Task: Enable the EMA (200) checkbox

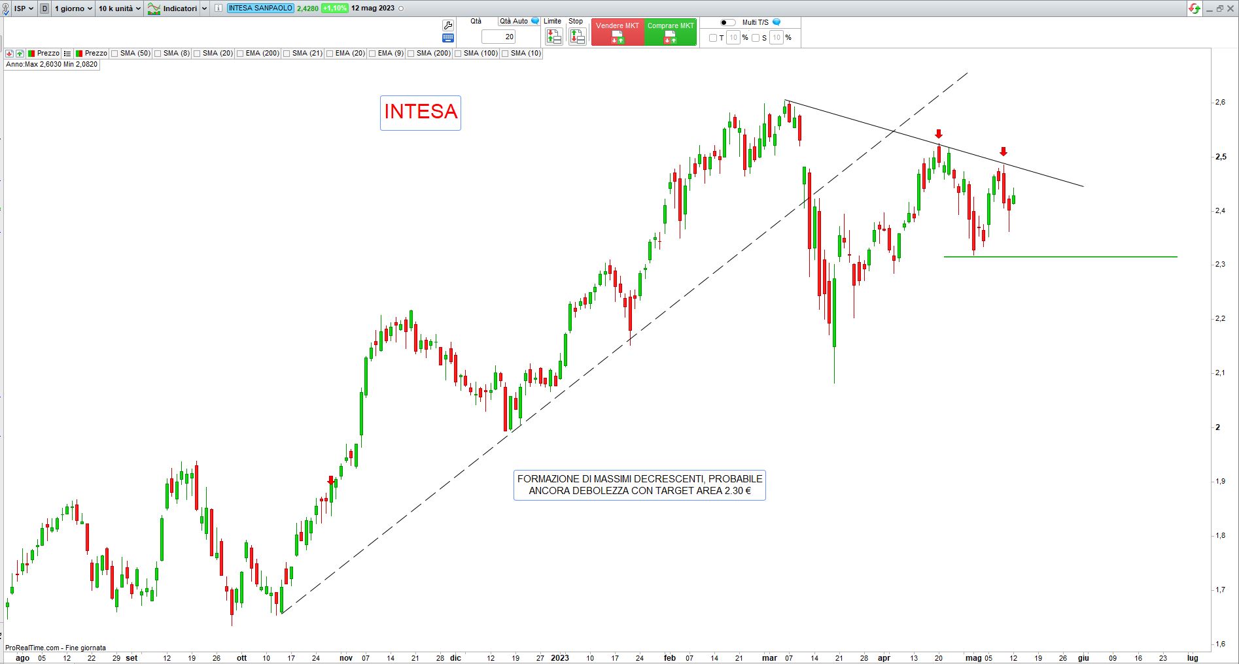Action: click(x=240, y=54)
